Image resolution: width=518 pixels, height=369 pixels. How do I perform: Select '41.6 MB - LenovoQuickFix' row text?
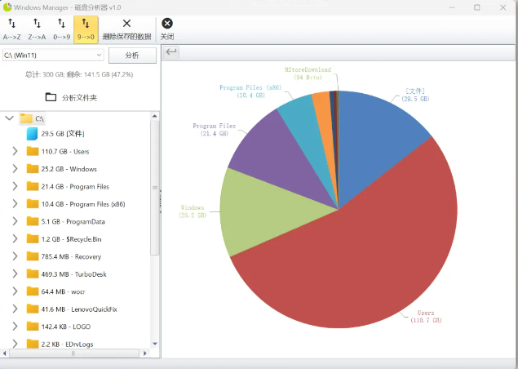pyautogui.click(x=79, y=309)
